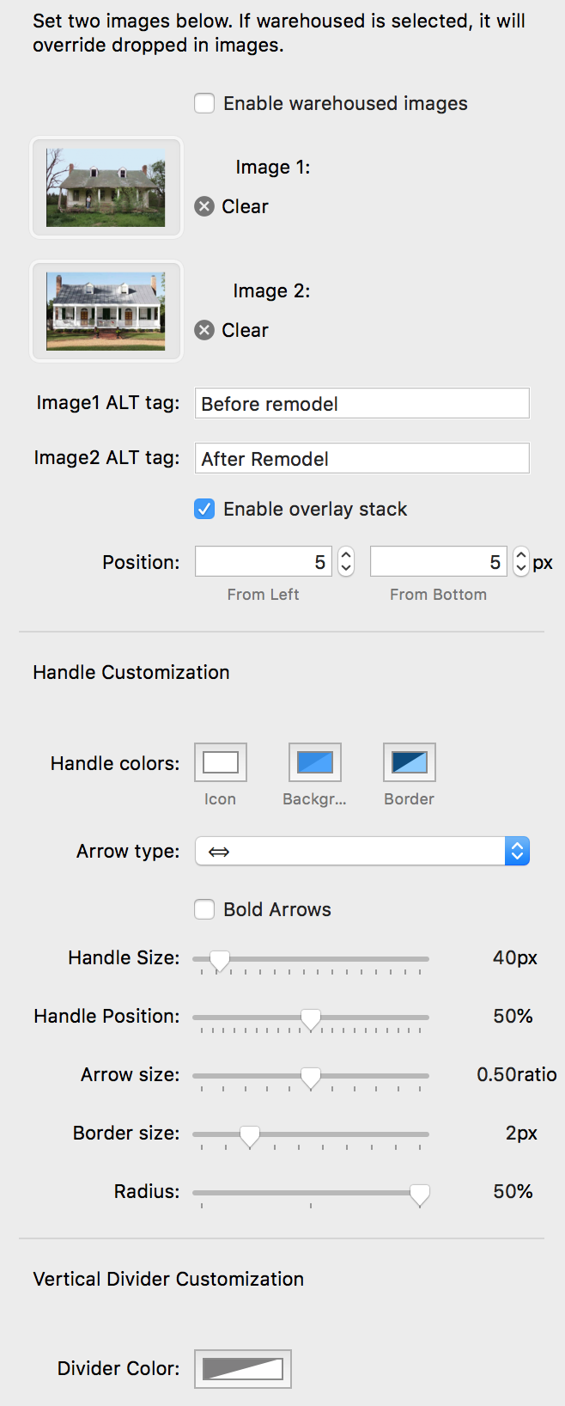Click the Image 1 clear (x) icon
565x1406 pixels.
coord(204,206)
